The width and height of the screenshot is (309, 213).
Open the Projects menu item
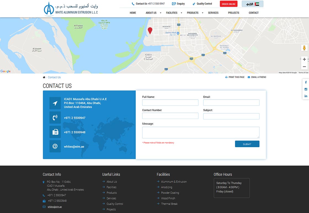tap(233, 13)
